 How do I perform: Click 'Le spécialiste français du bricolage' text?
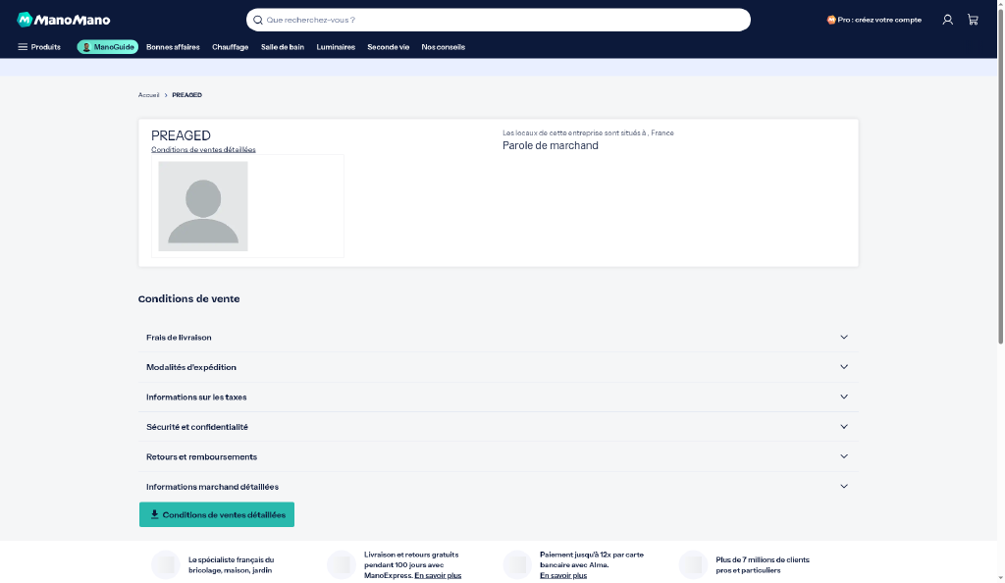[x=232, y=565]
